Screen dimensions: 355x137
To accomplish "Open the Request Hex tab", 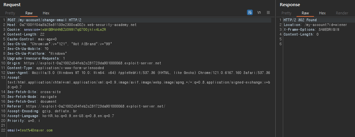I will coord(46,13).
